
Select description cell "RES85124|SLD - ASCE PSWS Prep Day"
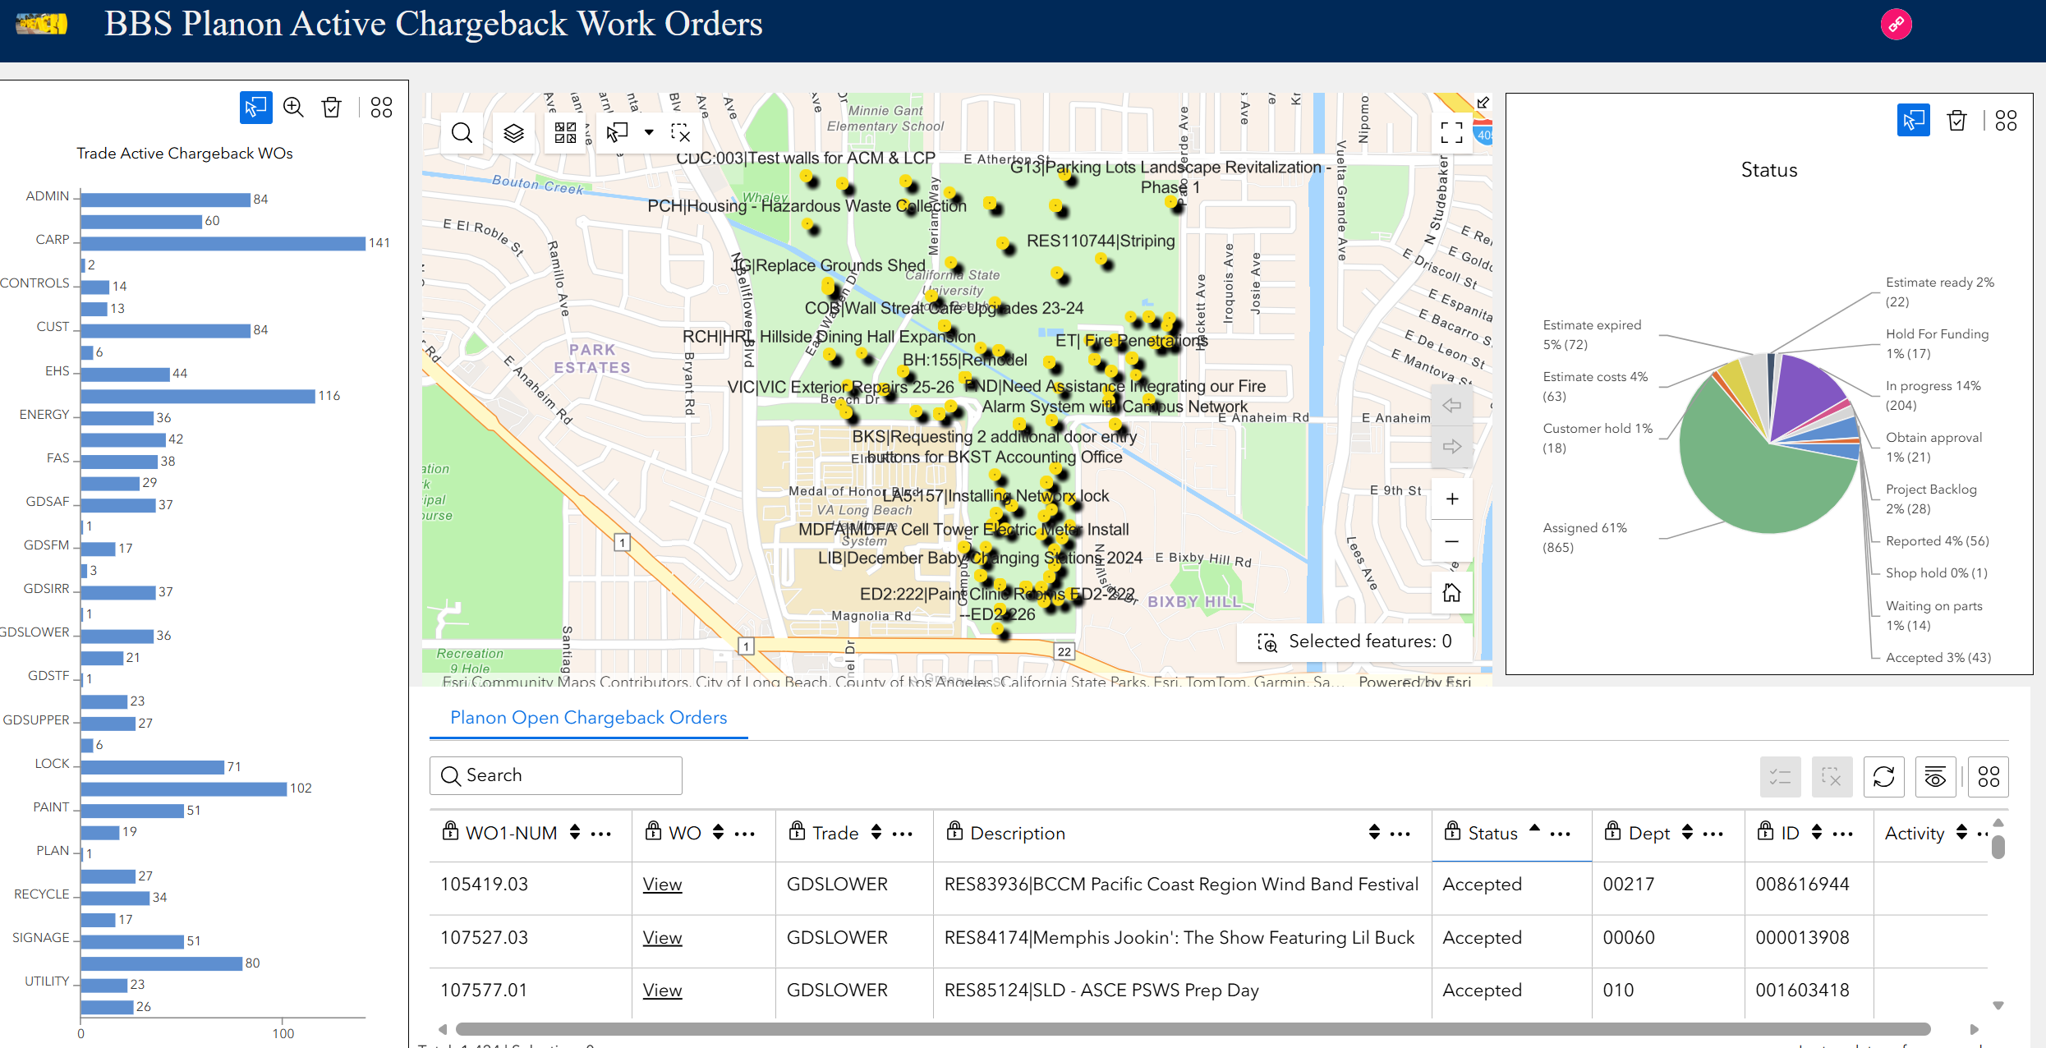click(x=1101, y=991)
